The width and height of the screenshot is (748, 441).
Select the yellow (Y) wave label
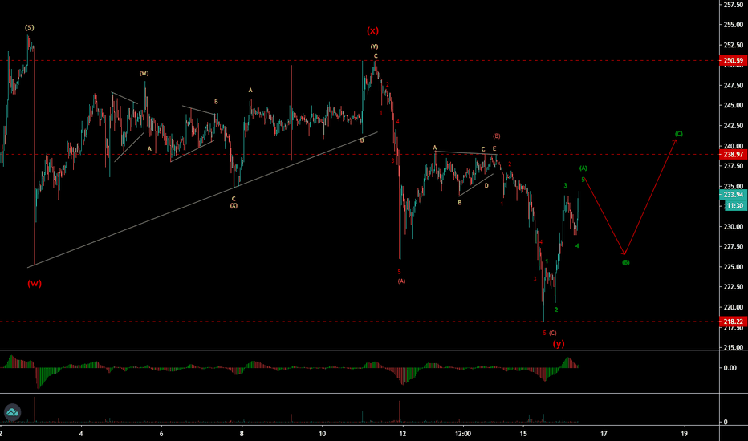(x=375, y=47)
